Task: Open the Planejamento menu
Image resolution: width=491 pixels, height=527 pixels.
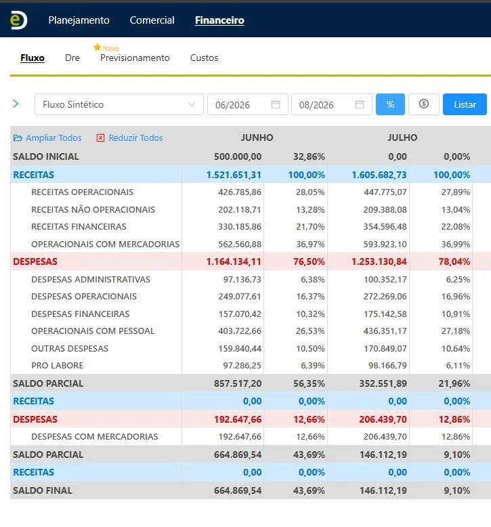Action: 79,20
